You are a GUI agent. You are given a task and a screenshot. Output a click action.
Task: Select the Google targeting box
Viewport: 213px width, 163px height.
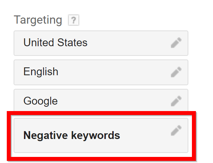click(101, 100)
